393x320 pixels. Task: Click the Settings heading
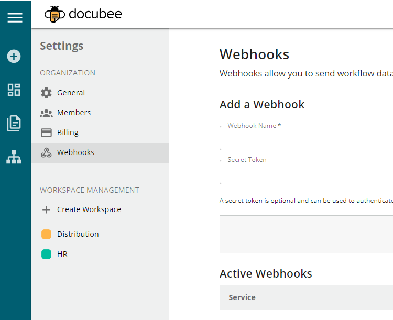click(62, 46)
